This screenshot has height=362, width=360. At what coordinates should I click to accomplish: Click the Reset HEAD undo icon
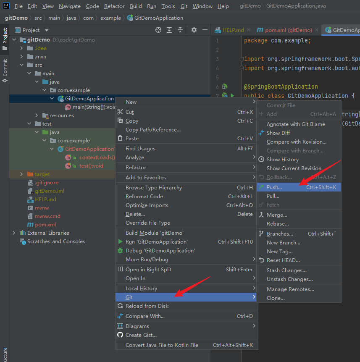tap(261, 260)
